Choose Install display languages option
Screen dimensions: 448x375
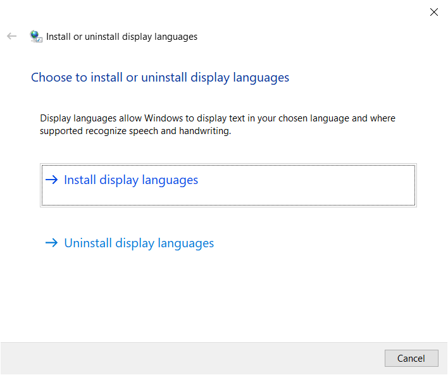click(x=228, y=185)
